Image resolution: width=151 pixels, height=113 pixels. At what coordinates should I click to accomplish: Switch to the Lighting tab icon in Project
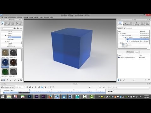(136, 24)
